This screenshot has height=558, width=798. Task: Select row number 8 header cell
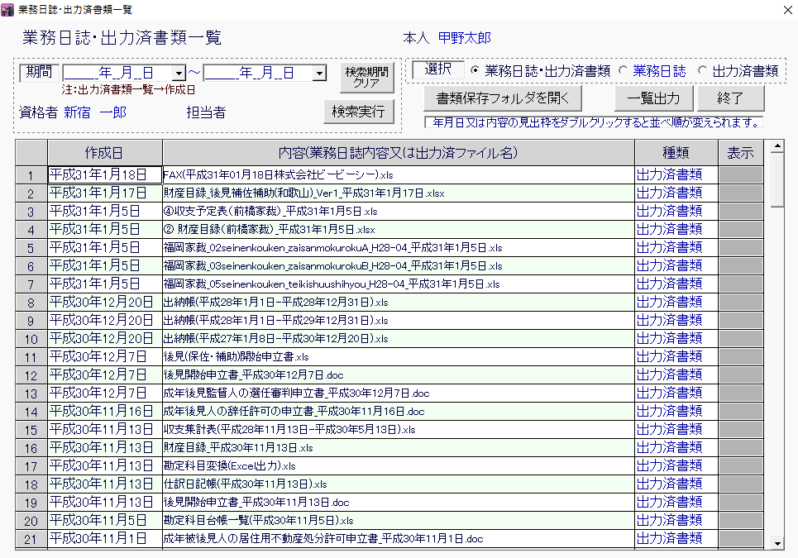(x=31, y=303)
